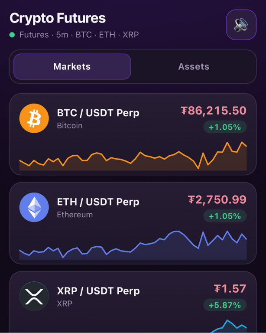Click the orange Bitcoin sparkline chart
This screenshot has height=333, width=266.
click(133, 156)
